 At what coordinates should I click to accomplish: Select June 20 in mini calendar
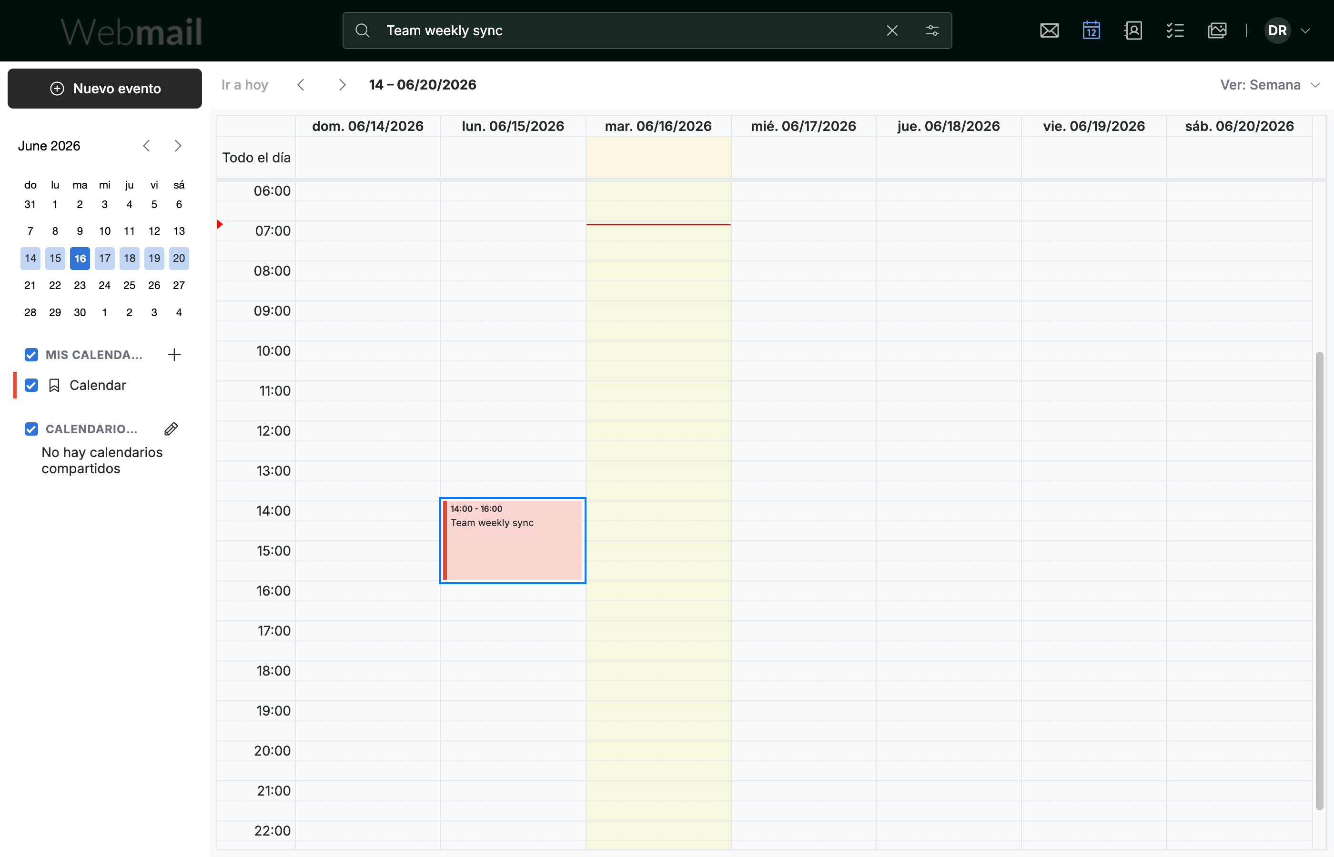(x=179, y=258)
